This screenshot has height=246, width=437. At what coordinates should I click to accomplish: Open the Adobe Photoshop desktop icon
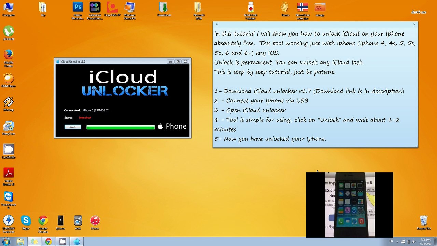pos(78,11)
